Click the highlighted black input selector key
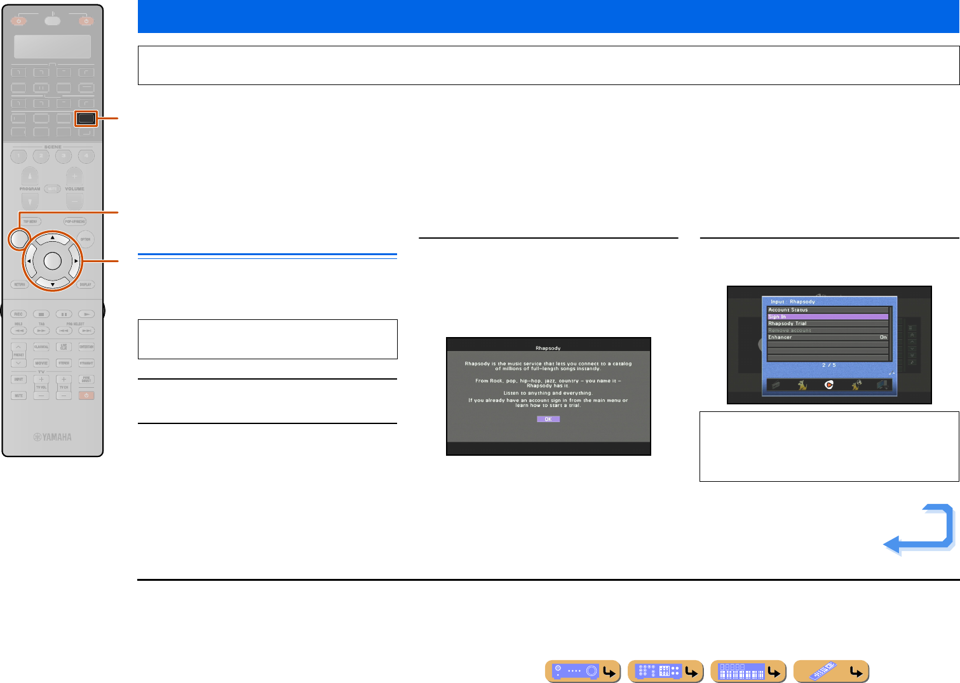 click(x=86, y=118)
